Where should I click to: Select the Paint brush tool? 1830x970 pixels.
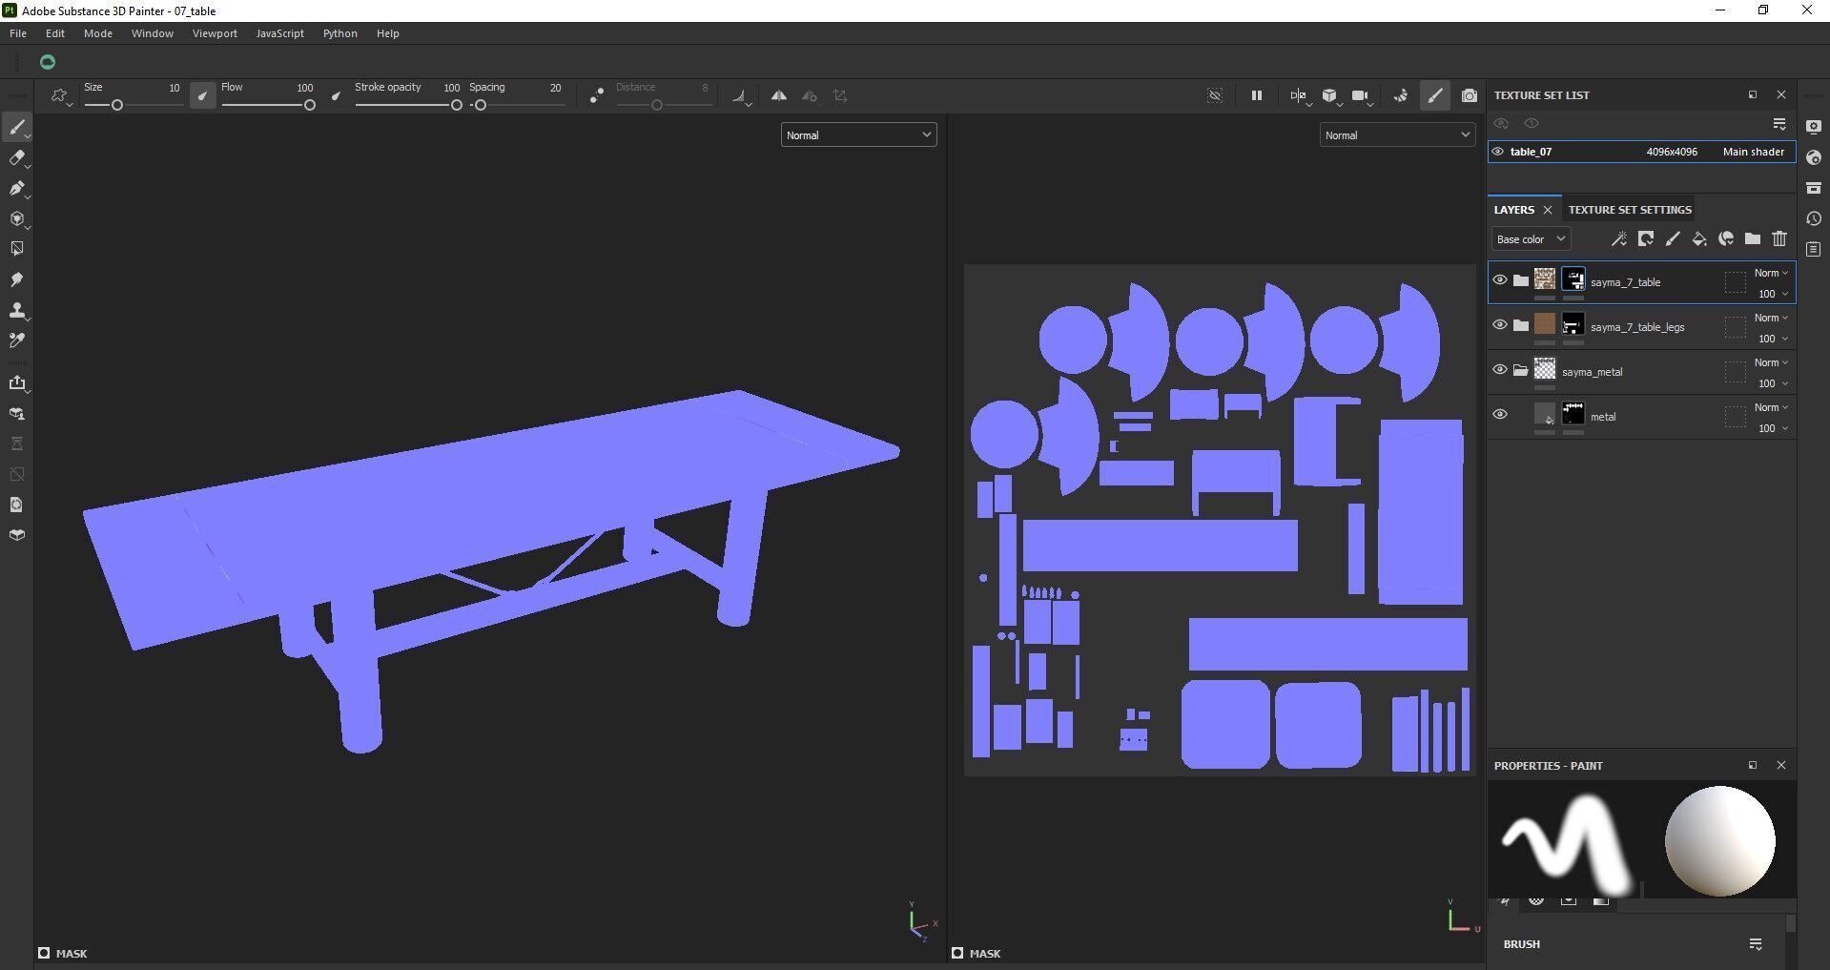coord(17,128)
